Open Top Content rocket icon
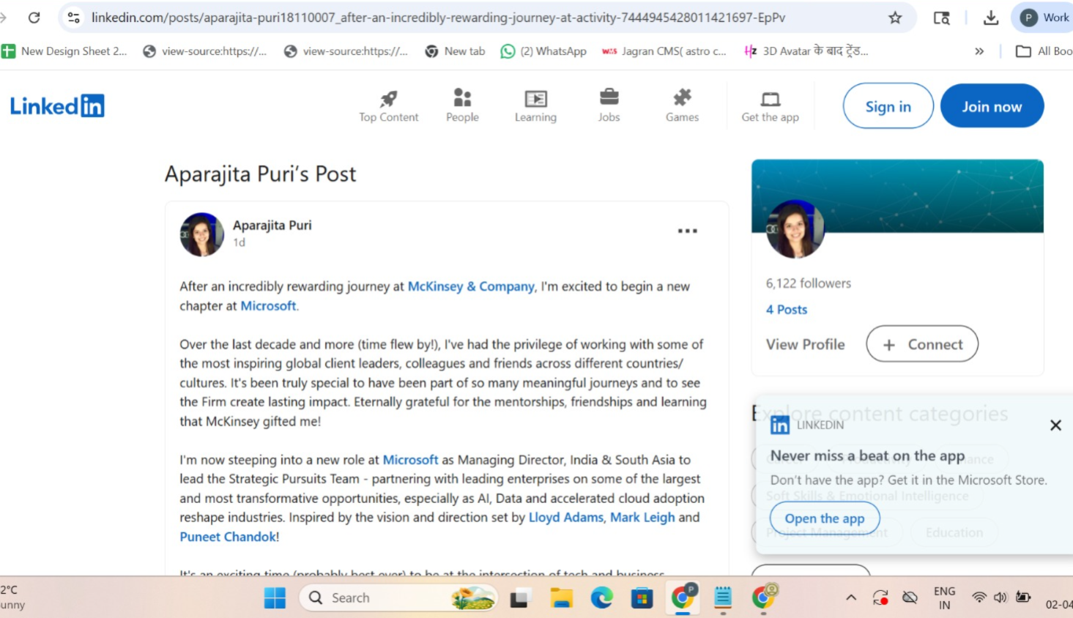This screenshot has width=1073, height=618. click(388, 98)
